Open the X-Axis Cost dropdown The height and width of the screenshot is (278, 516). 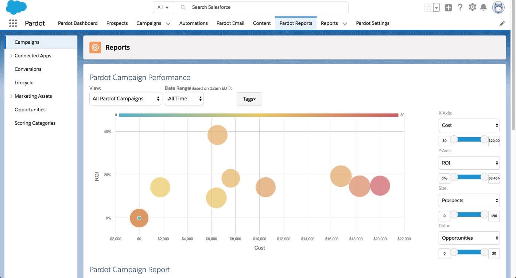[x=469, y=125]
